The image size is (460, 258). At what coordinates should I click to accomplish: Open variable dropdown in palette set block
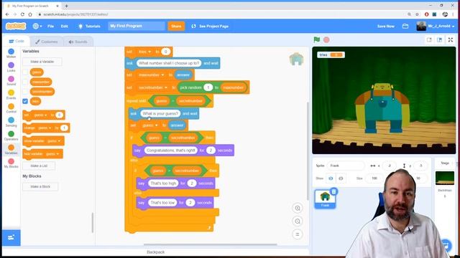40,115
